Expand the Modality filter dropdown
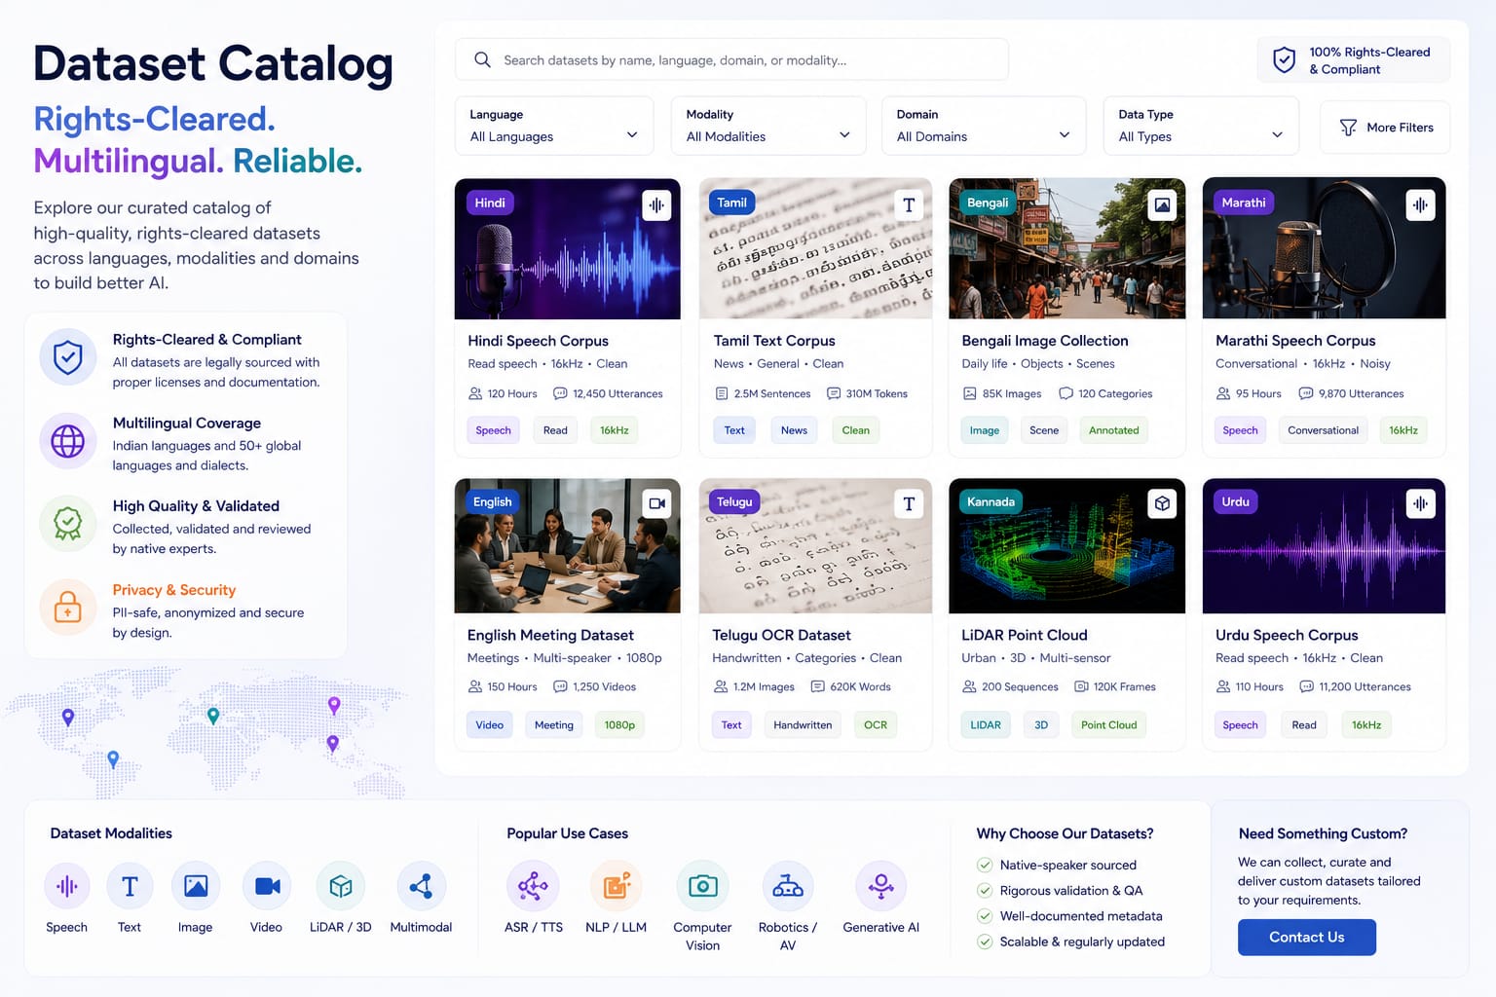Viewport: 1496px width, 997px height. (768, 126)
